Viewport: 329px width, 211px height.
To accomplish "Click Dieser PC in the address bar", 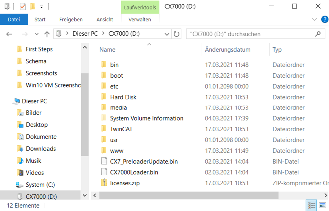I will [85, 34].
